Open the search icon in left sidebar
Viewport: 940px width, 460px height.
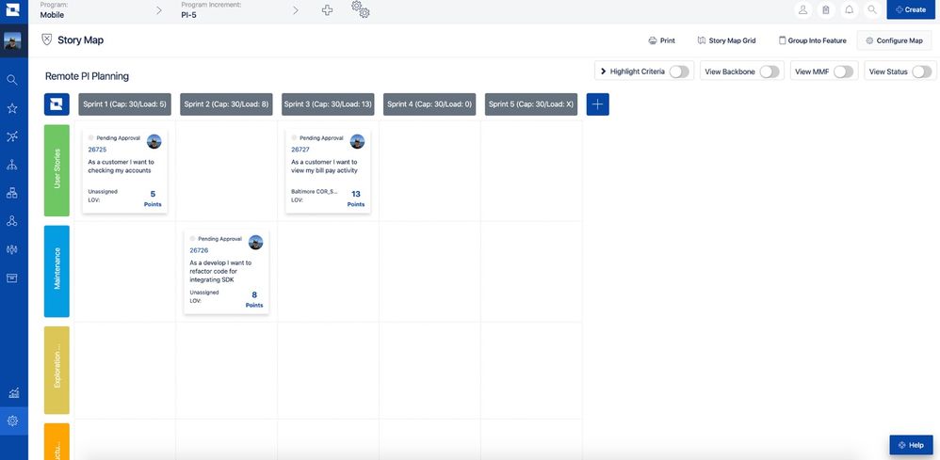12,80
